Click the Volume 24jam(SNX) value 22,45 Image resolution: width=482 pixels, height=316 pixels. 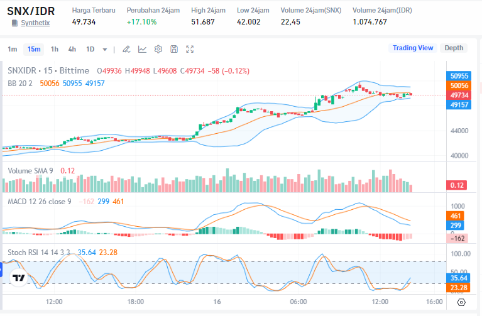[290, 22]
